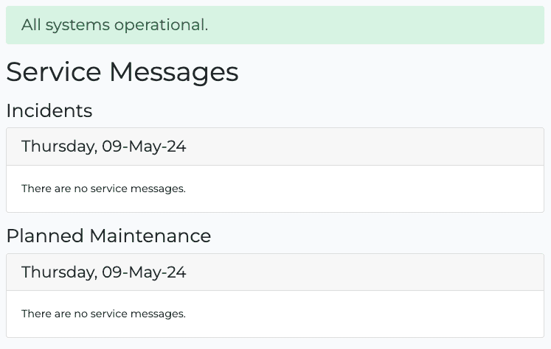This screenshot has width=551, height=349.
Task: Click the word "Maintenance" in the section heading
Action: (150, 236)
